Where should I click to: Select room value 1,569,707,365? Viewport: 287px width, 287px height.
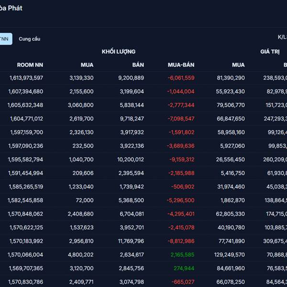coord(26,268)
